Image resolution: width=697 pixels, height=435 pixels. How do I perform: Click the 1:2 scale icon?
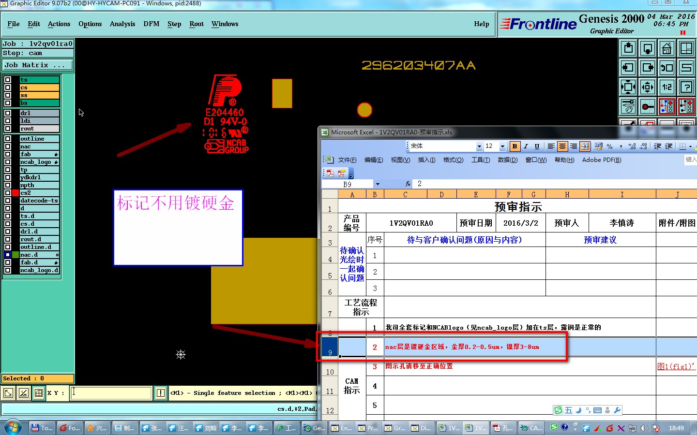click(667, 87)
